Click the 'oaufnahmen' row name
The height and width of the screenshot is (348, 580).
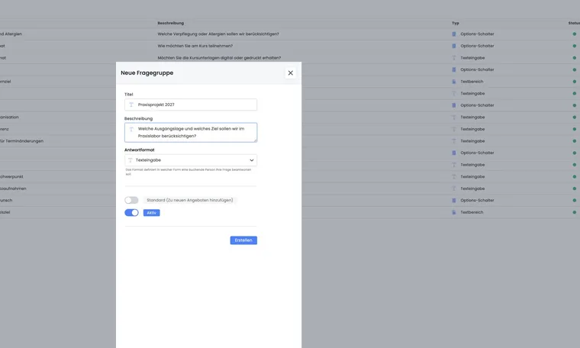pos(13,188)
